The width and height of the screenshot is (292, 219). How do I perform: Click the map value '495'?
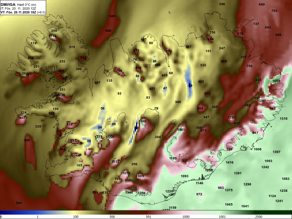coord(224,61)
